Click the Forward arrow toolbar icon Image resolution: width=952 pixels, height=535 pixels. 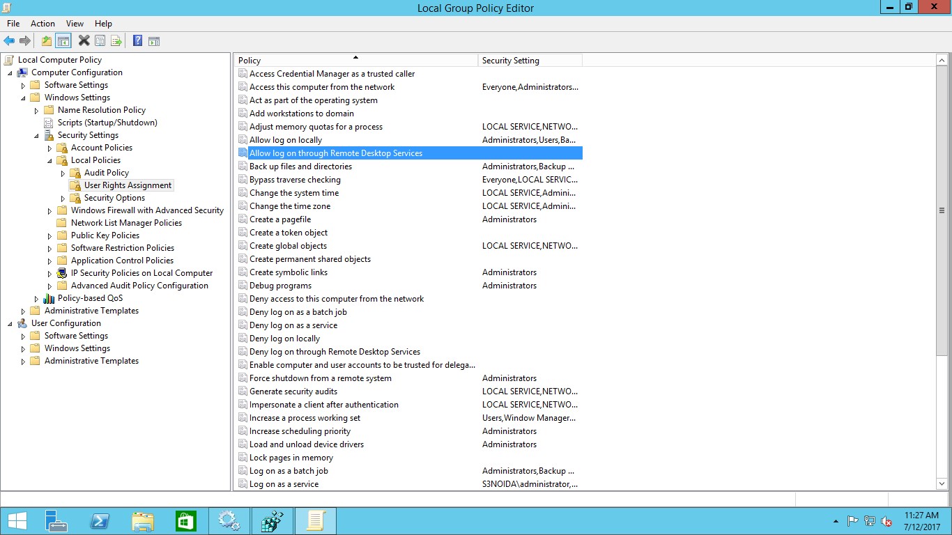coord(25,41)
